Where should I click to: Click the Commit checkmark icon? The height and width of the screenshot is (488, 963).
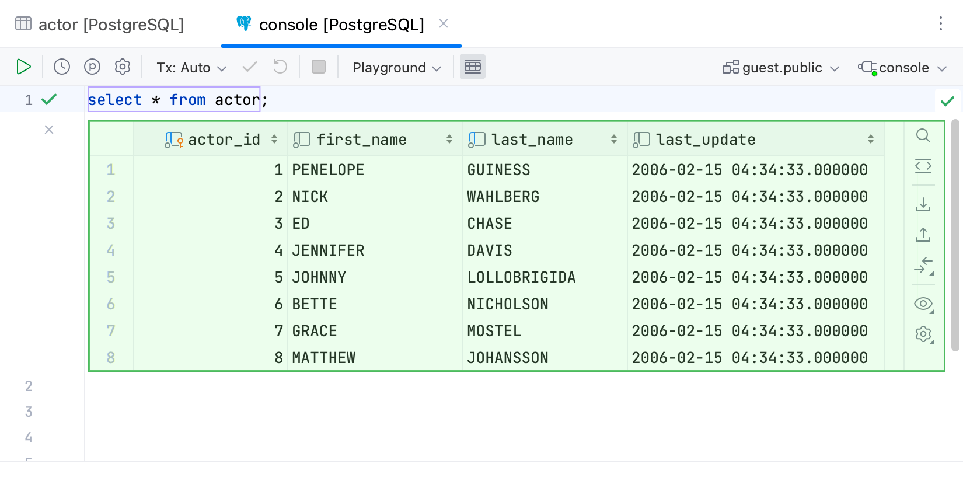[x=250, y=67]
